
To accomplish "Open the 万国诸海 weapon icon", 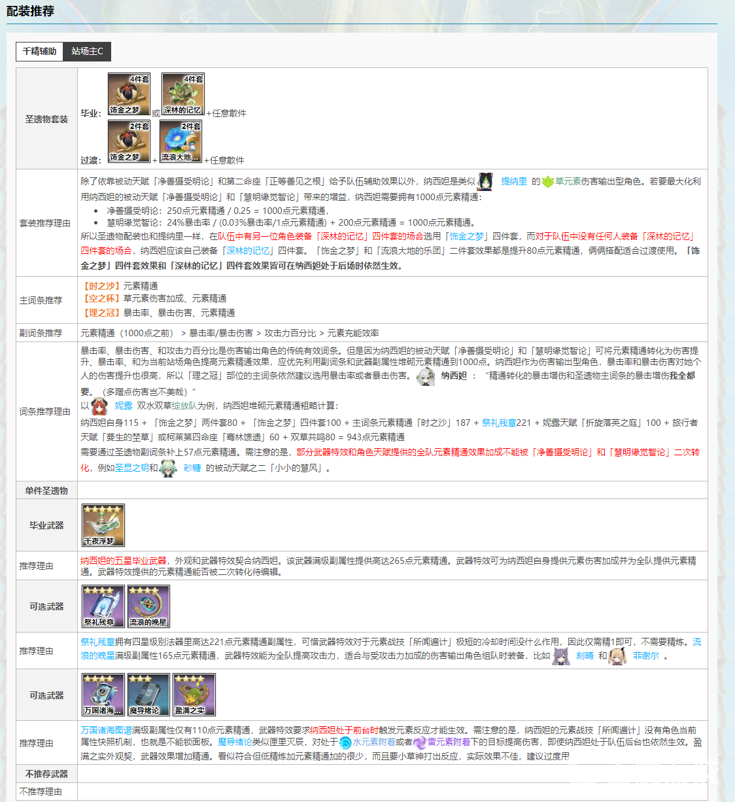I will 103,695.
